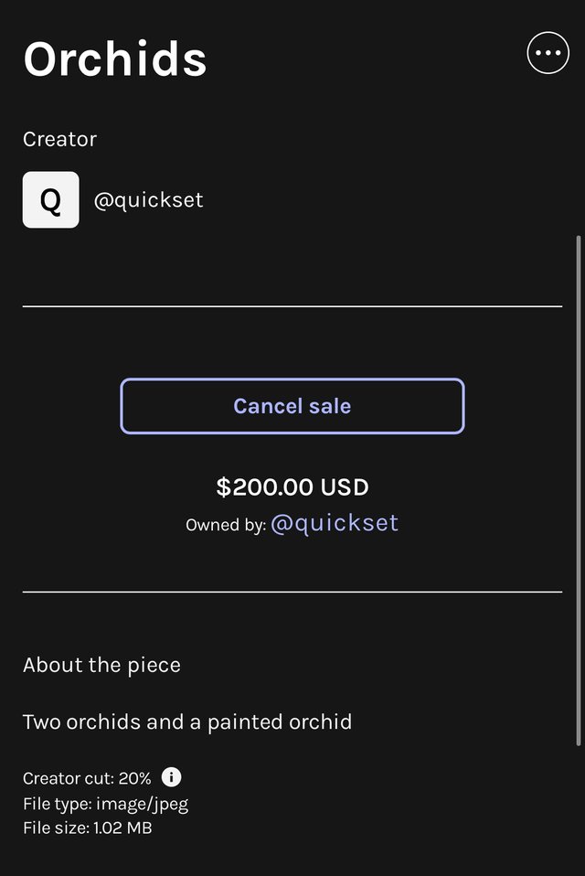Click the File type: image/jpeg line
The height and width of the screenshot is (876, 585).
point(105,804)
